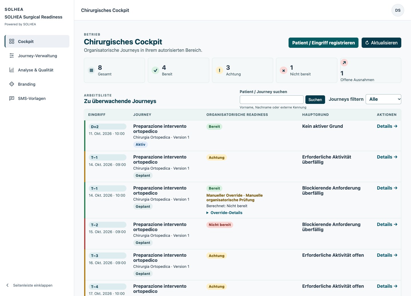Image resolution: width=411 pixels, height=296 pixels.
Task: Click the Hauptgrund column header
Action: pos(315,115)
